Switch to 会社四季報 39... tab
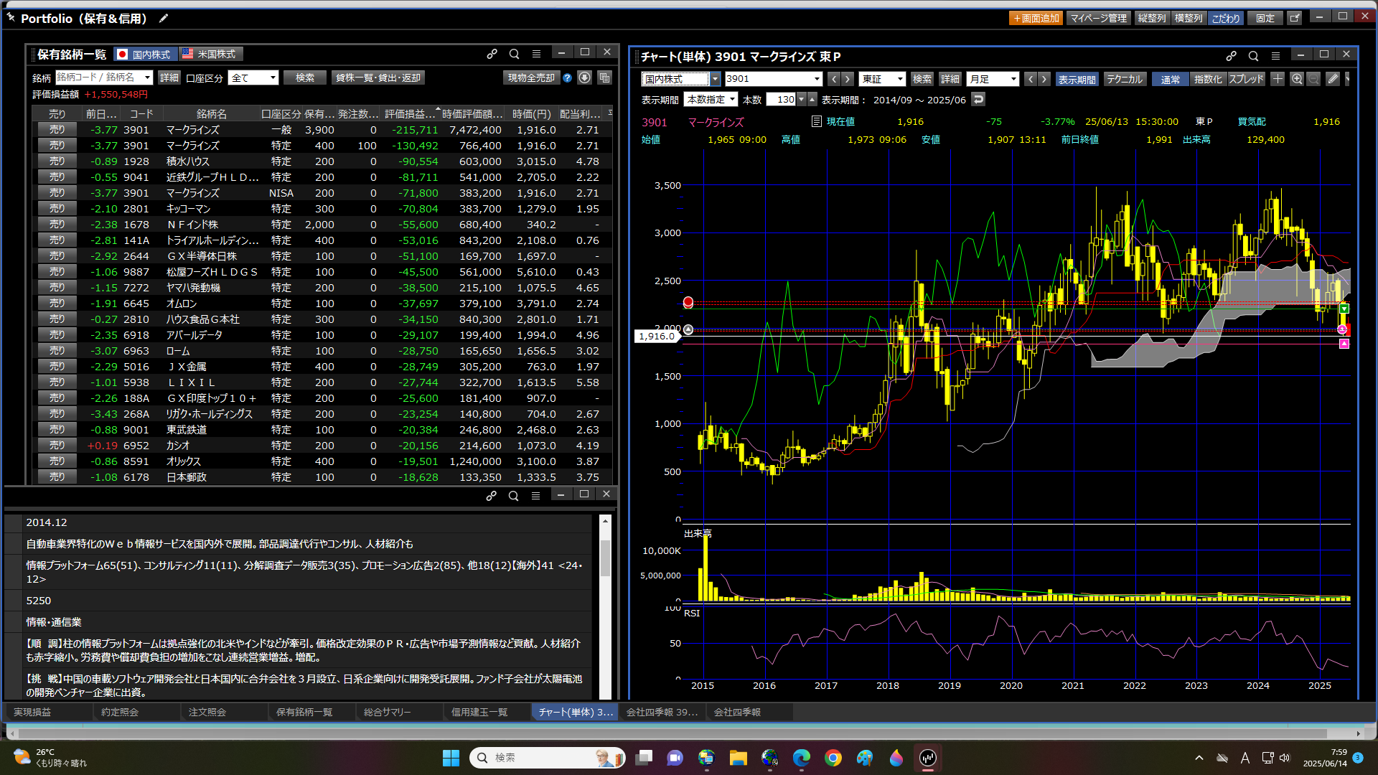1378x775 pixels. click(662, 712)
